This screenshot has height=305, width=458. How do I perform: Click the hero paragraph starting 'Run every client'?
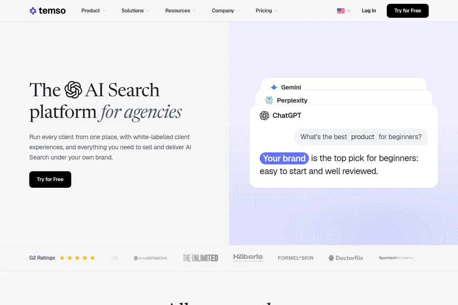[x=110, y=147]
